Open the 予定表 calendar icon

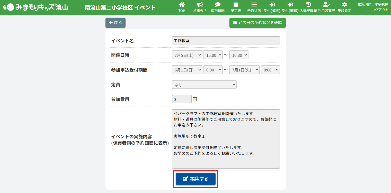[x=236, y=5]
